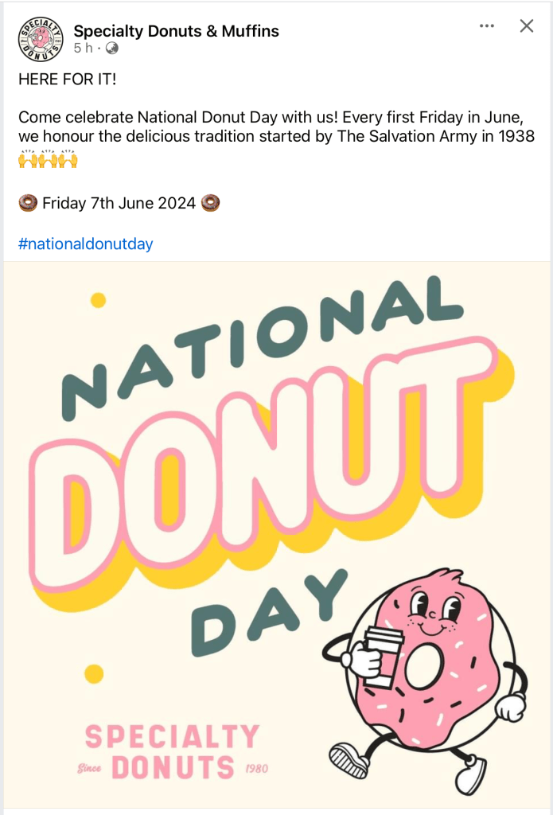Click the 'HERE FOR IT!' text line
553x815 pixels.
tap(68, 80)
